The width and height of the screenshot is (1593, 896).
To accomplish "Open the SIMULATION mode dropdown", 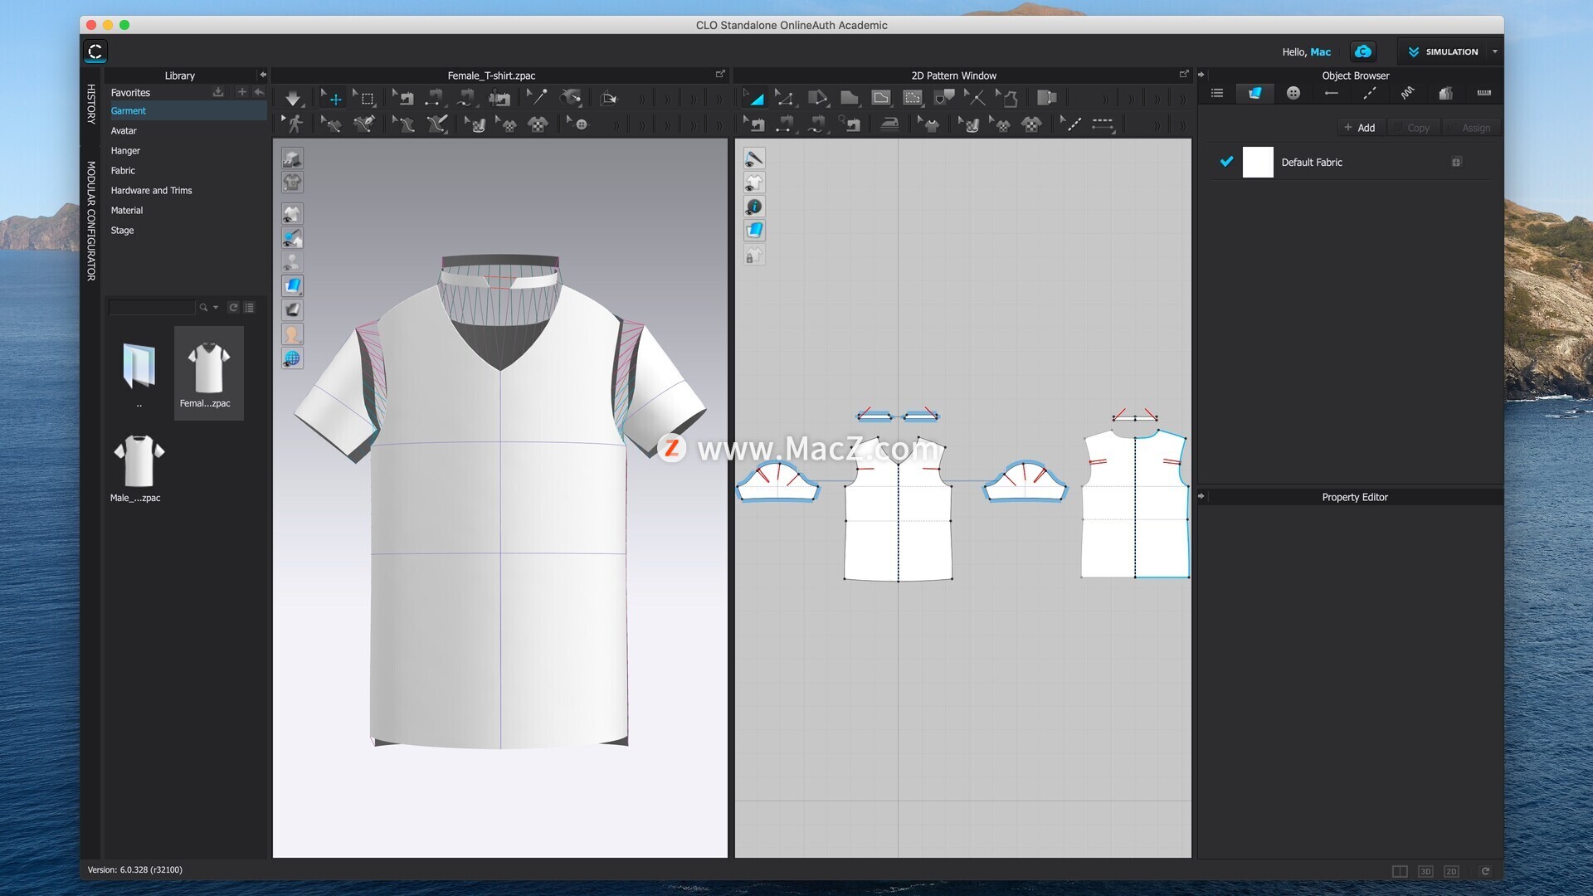I will click(x=1443, y=51).
